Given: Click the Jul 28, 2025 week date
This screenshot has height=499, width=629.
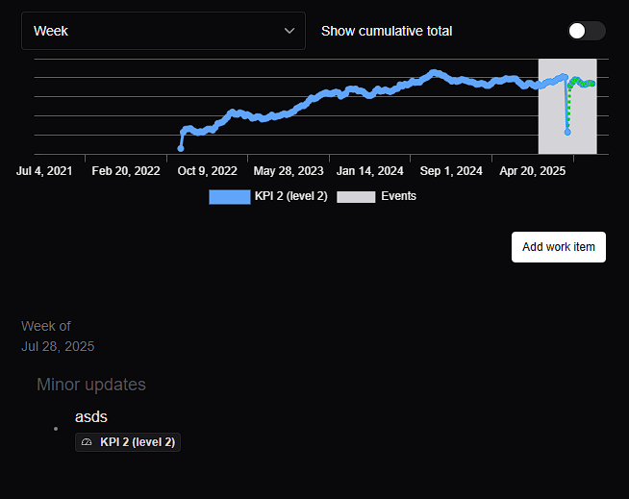Looking at the screenshot, I should (x=58, y=346).
